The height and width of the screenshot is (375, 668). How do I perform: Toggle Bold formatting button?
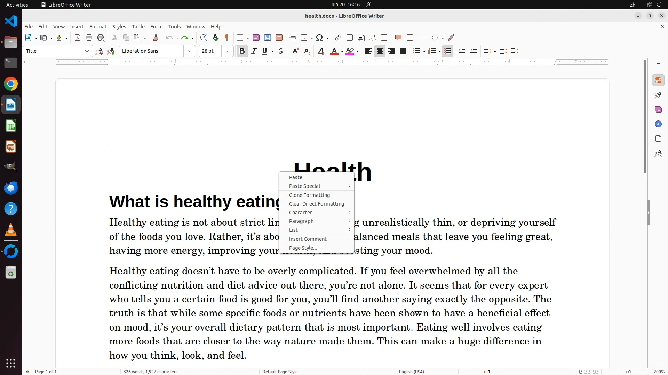tap(242, 51)
